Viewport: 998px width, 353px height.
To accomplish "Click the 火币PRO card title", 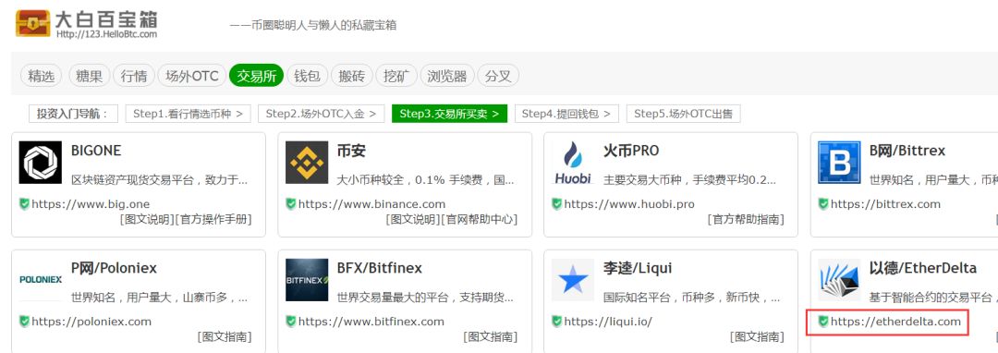I will click(x=631, y=151).
